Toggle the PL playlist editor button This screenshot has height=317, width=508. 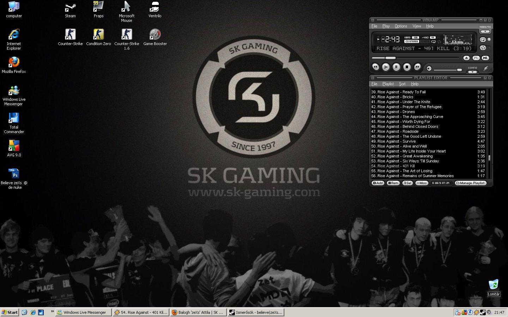pos(476,58)
